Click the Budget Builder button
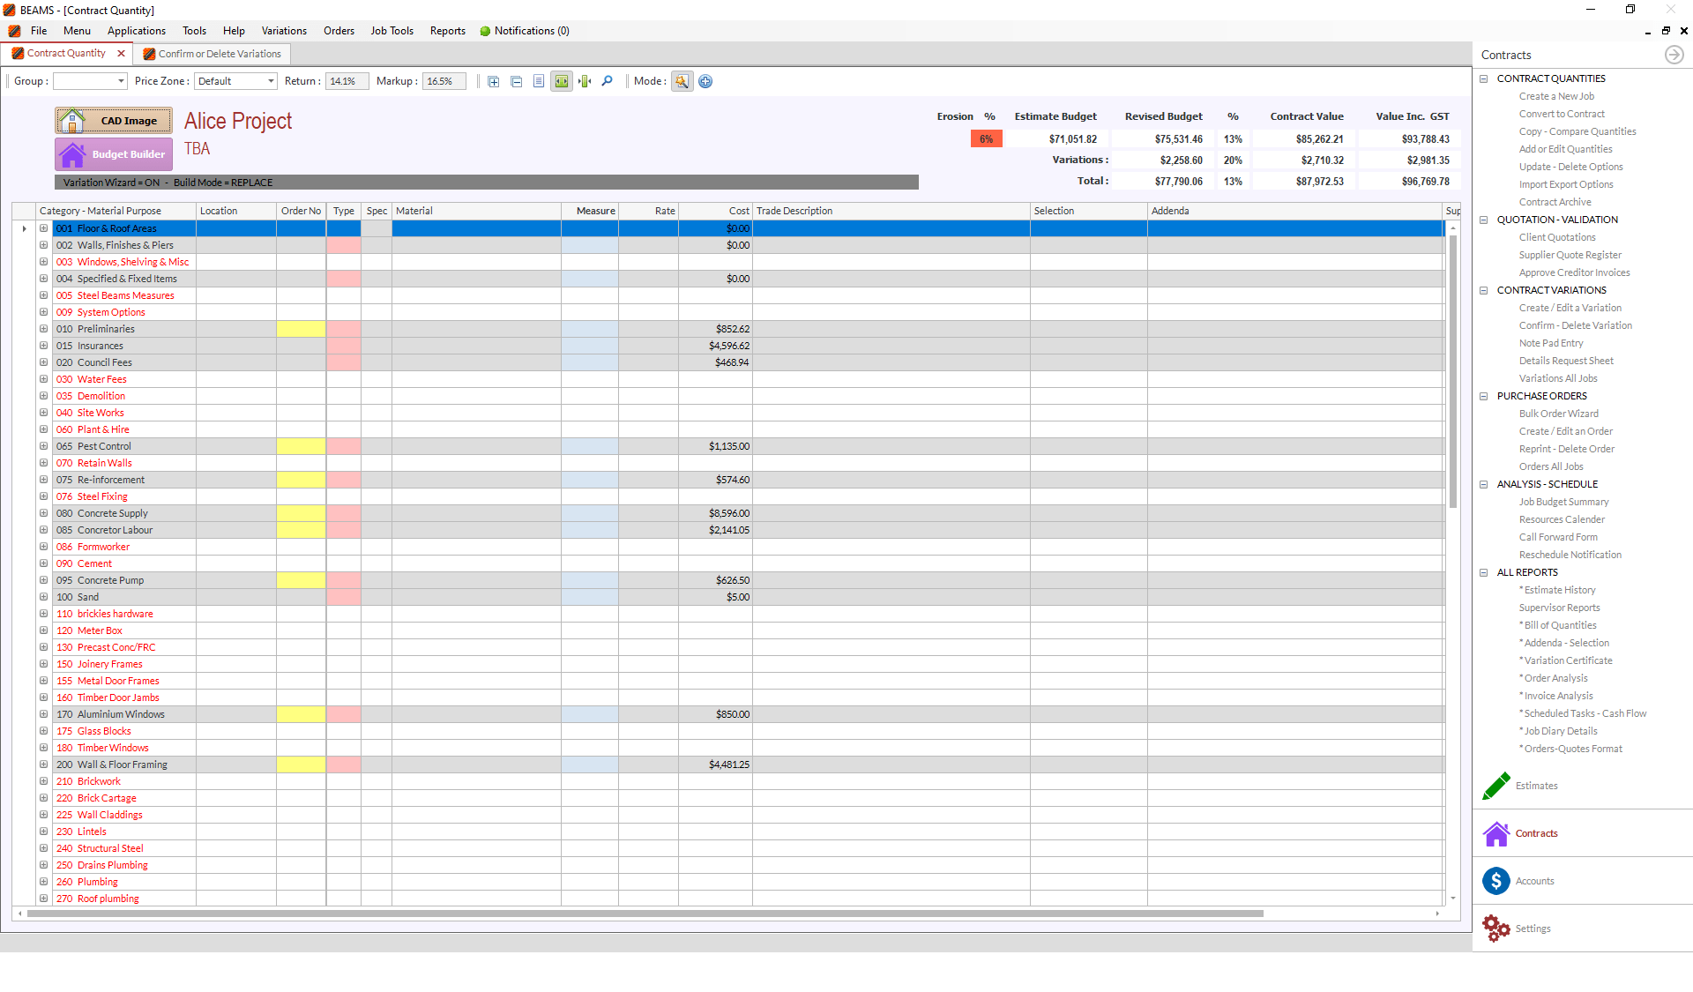The width and height of the screenshot is (1693, 992). tap(113, 153)
